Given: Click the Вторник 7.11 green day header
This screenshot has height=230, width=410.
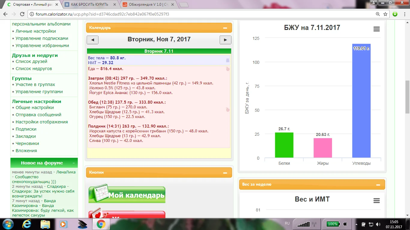Looking at the screenshot, I should pyautogui.click(x=159, y=51).
